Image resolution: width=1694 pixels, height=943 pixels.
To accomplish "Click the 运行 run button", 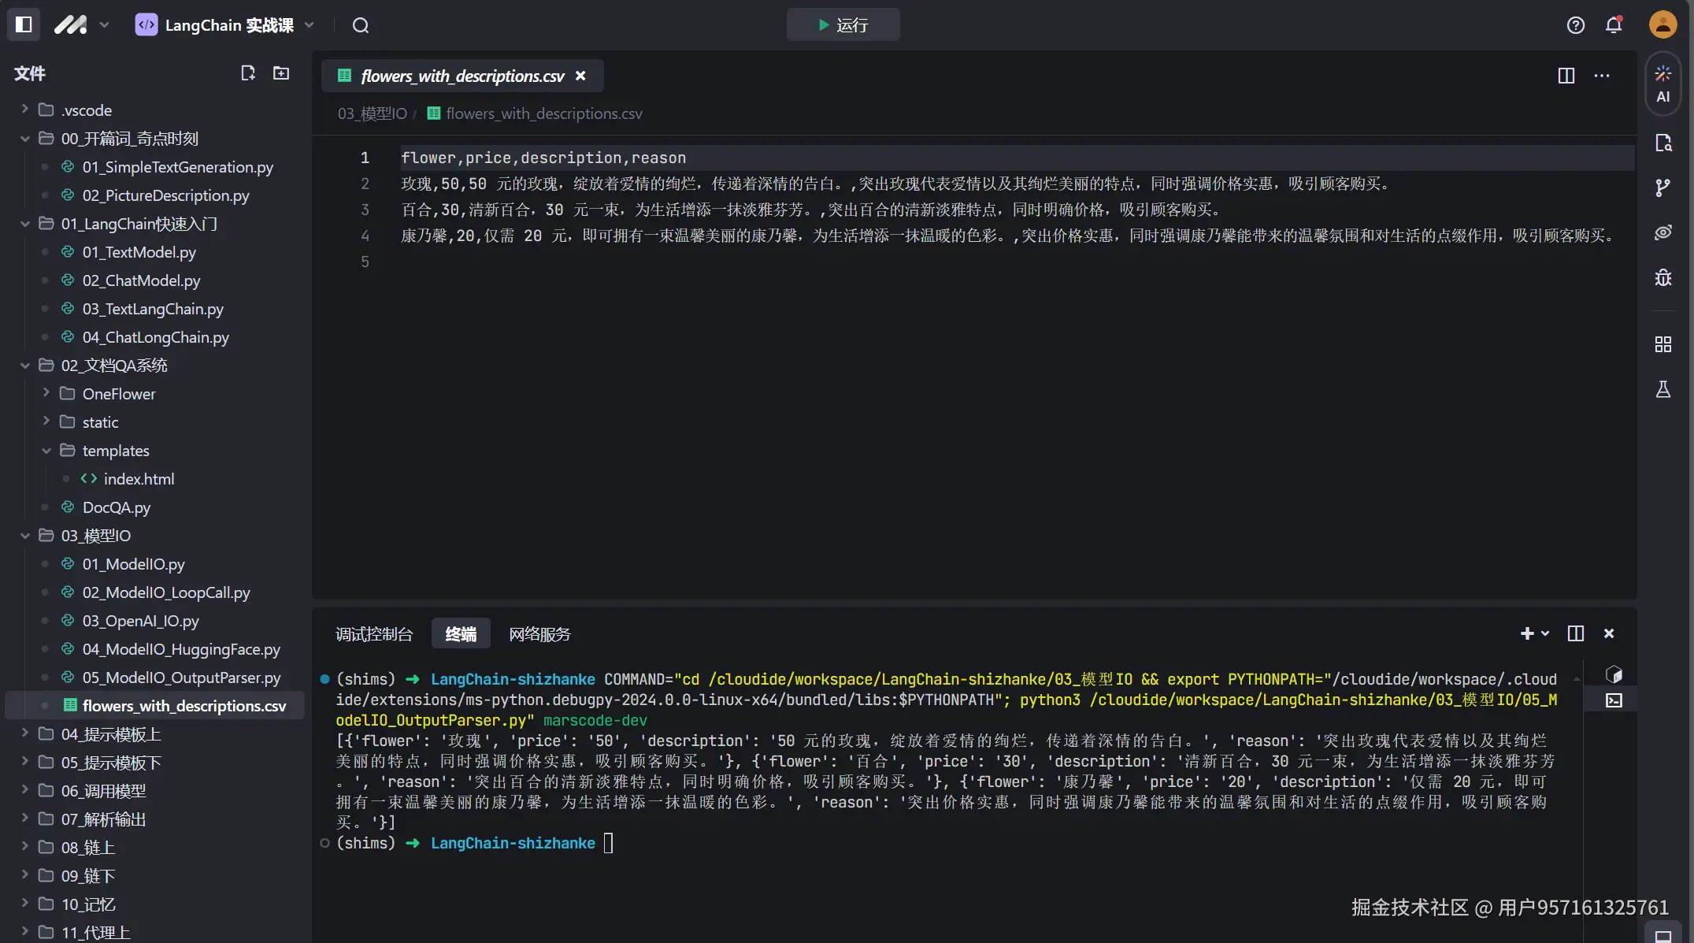I will pos(843,24).
